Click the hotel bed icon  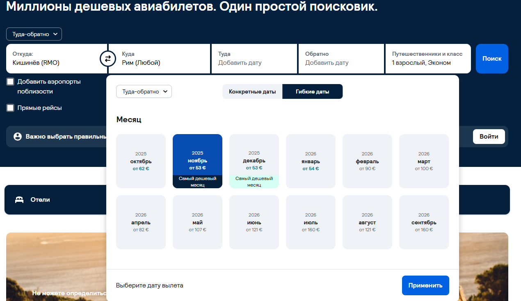click(19, 200)
